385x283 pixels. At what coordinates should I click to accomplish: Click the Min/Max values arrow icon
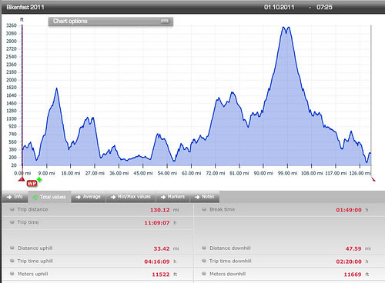coord(113,197)
